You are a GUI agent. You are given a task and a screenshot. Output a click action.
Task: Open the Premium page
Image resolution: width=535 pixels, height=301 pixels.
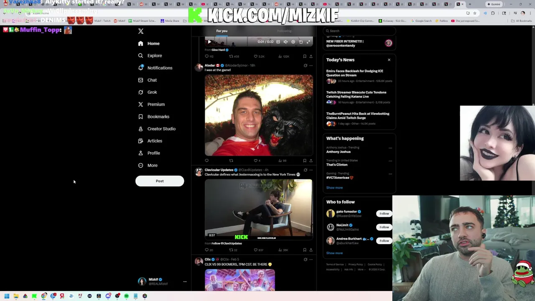pos(151,104)
